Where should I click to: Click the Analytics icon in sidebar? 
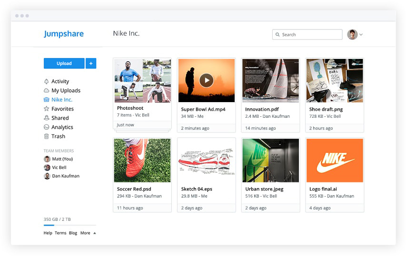tap(46, 127)
